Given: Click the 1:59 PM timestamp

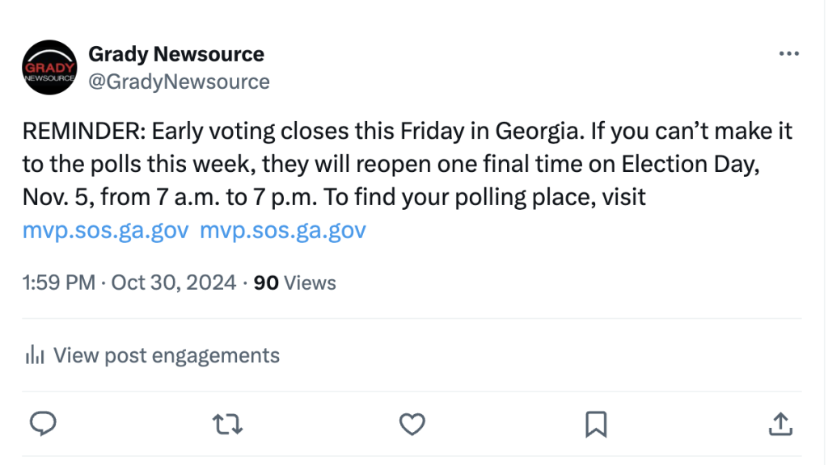Looking at the screenshot, I should tap(58, 283).
